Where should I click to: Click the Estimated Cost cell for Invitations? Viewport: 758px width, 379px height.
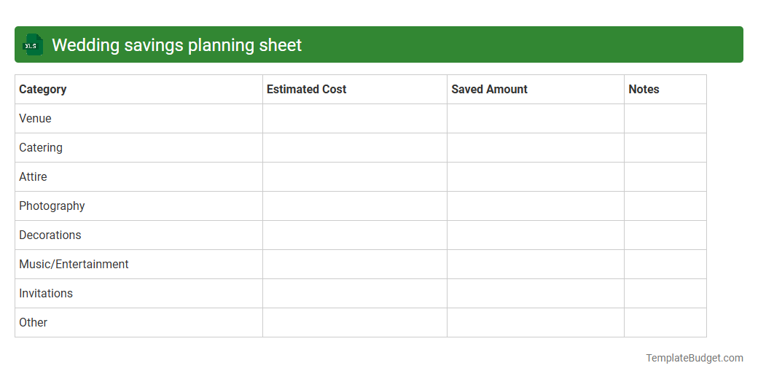coord(355,294)
